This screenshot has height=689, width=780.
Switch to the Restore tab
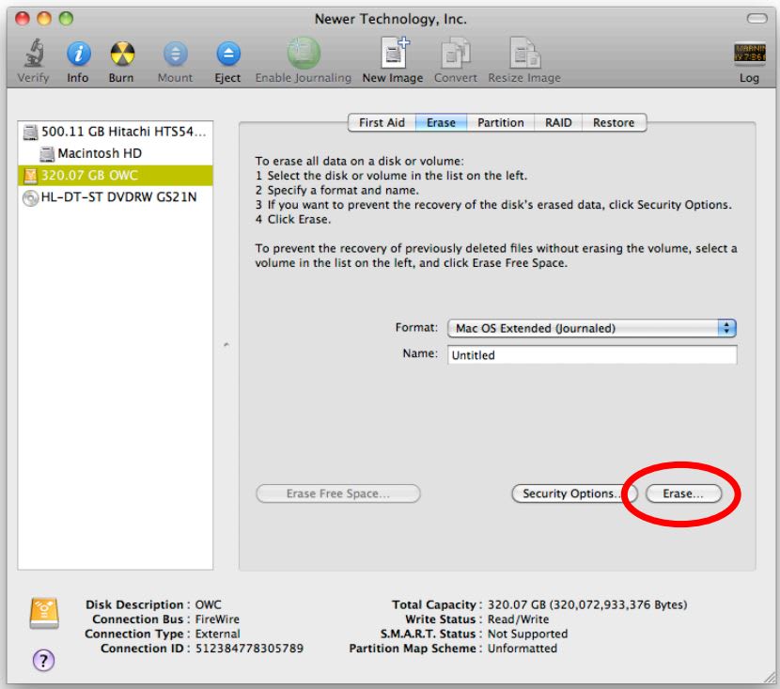point(614,122)
